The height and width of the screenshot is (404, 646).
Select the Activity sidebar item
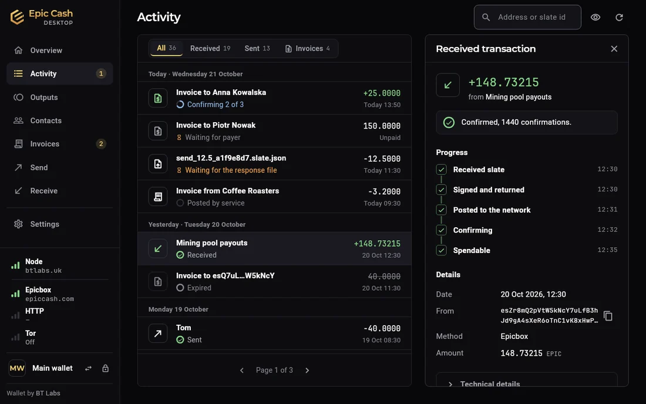click(60, 74)
